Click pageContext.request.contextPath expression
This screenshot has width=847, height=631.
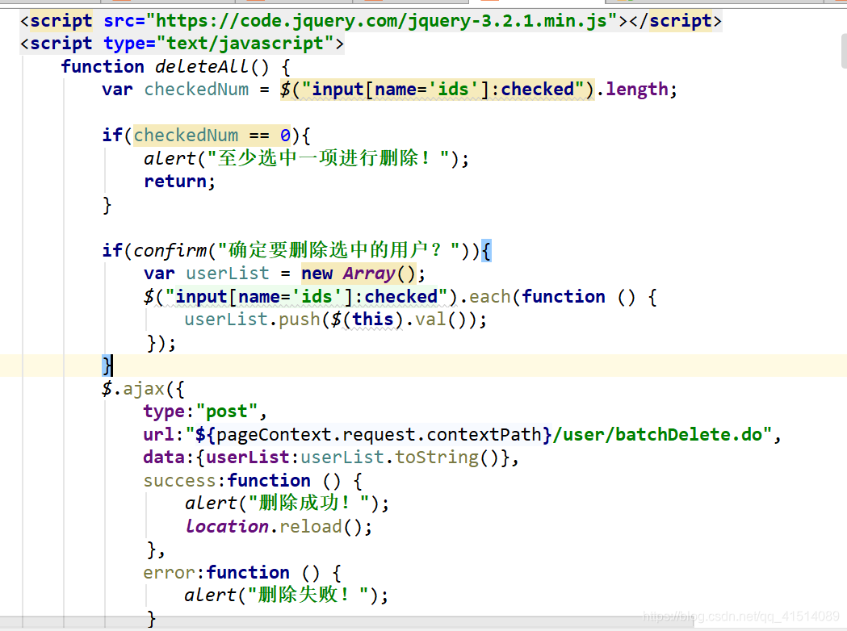pos(379,435)
